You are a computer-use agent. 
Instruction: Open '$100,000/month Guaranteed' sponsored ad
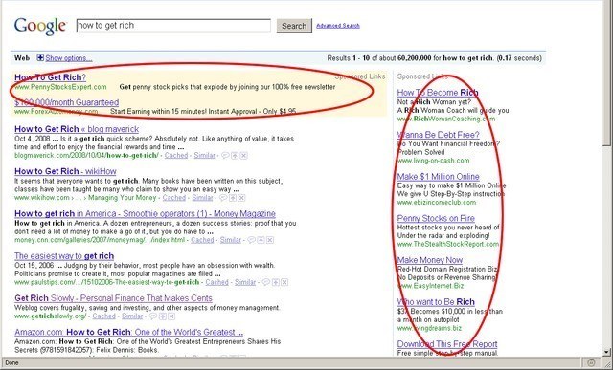pos(66,102)
